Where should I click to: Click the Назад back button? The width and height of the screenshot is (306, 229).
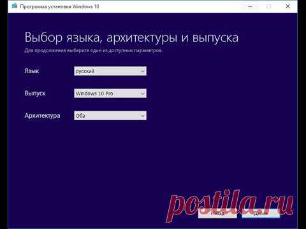point(217,213)
